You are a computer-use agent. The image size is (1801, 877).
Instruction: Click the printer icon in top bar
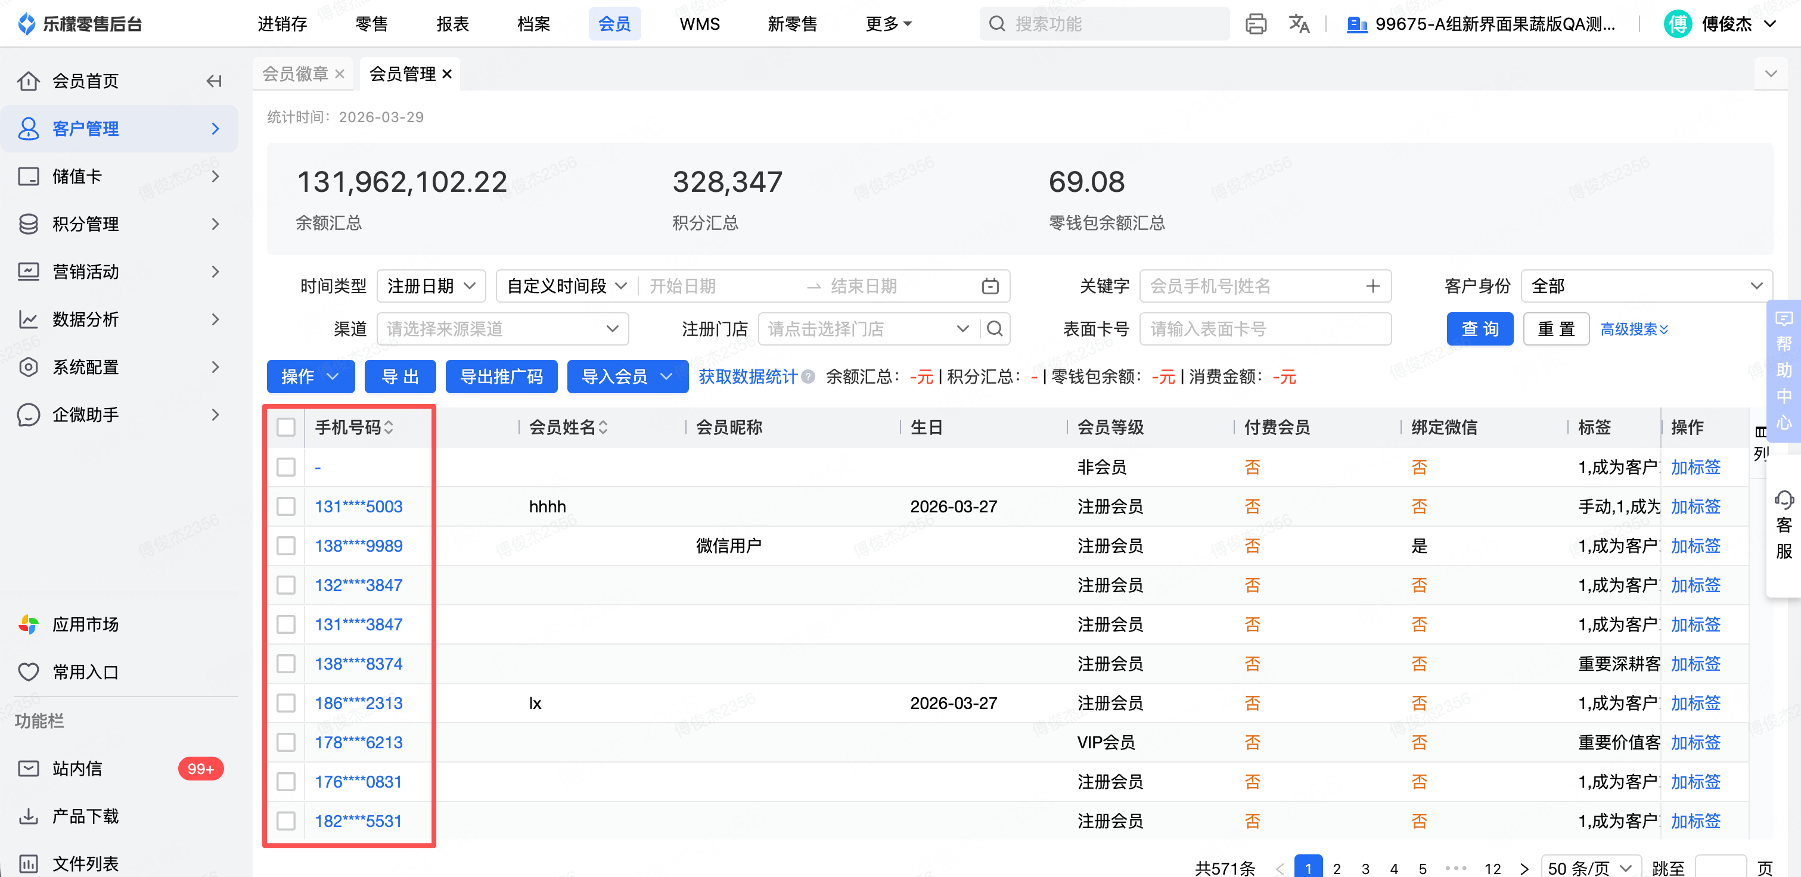click(1255, 24)
